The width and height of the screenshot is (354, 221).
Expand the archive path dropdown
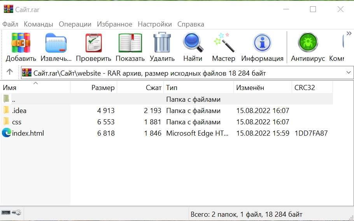point(348,72)
